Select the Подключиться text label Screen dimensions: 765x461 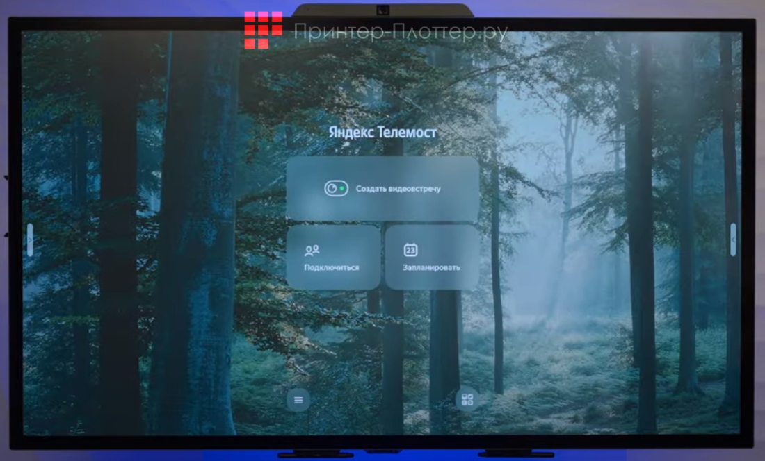coord(332,267)
